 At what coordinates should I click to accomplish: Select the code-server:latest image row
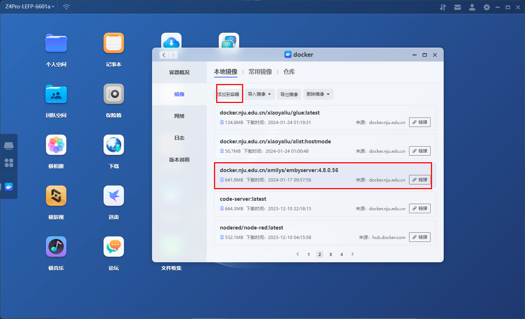click(284, 204)
